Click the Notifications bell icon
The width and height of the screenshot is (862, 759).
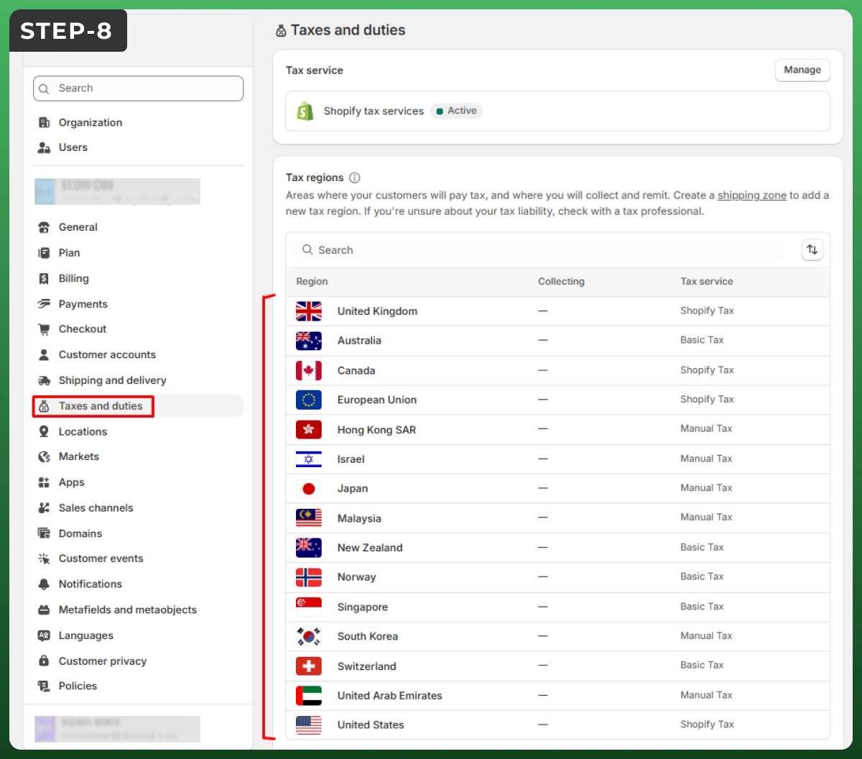44,584
